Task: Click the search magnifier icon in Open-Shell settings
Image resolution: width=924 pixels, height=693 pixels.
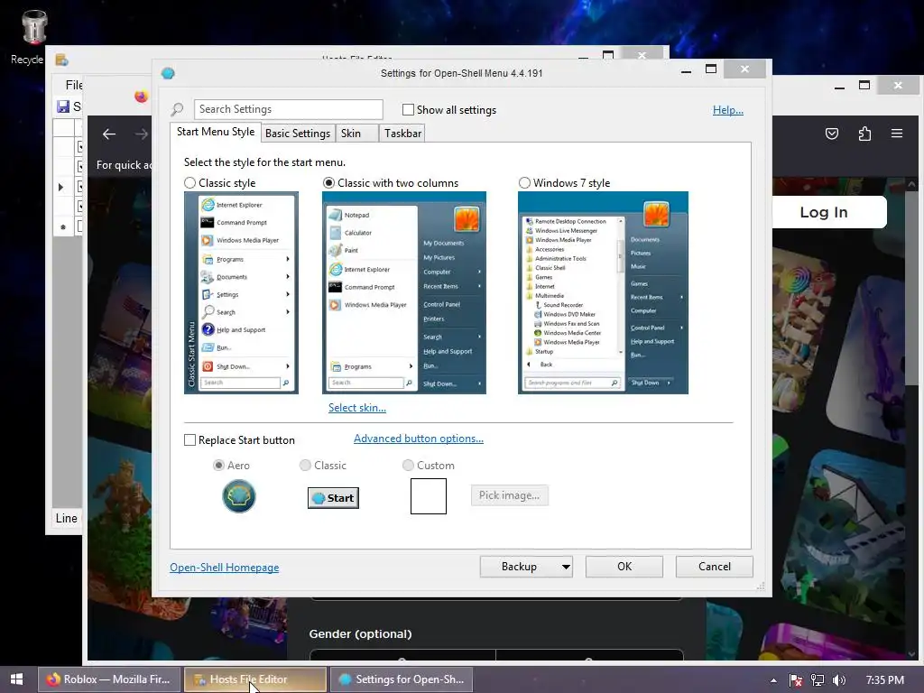Action: click(177, 109)
